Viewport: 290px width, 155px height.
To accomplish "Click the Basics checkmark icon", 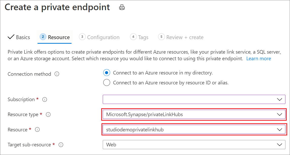I will (11, 37).
